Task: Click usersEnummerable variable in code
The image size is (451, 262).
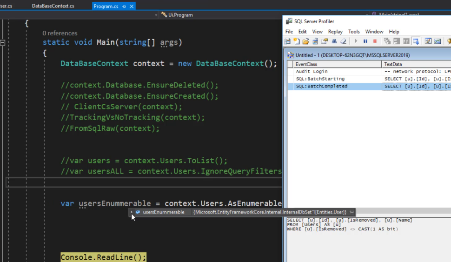Action: (x=115, y=203)
